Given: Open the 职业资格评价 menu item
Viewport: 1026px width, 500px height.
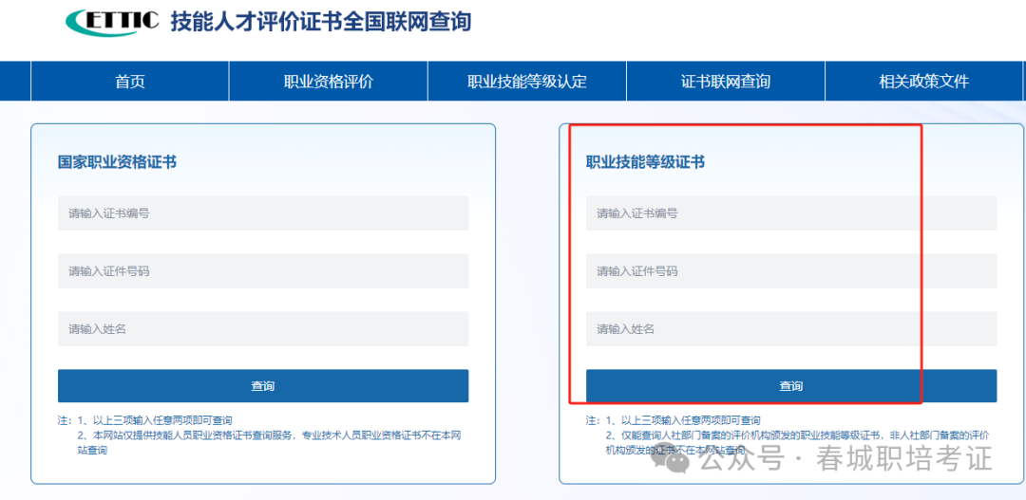Looking at the screenshot, I should point(329,81).
